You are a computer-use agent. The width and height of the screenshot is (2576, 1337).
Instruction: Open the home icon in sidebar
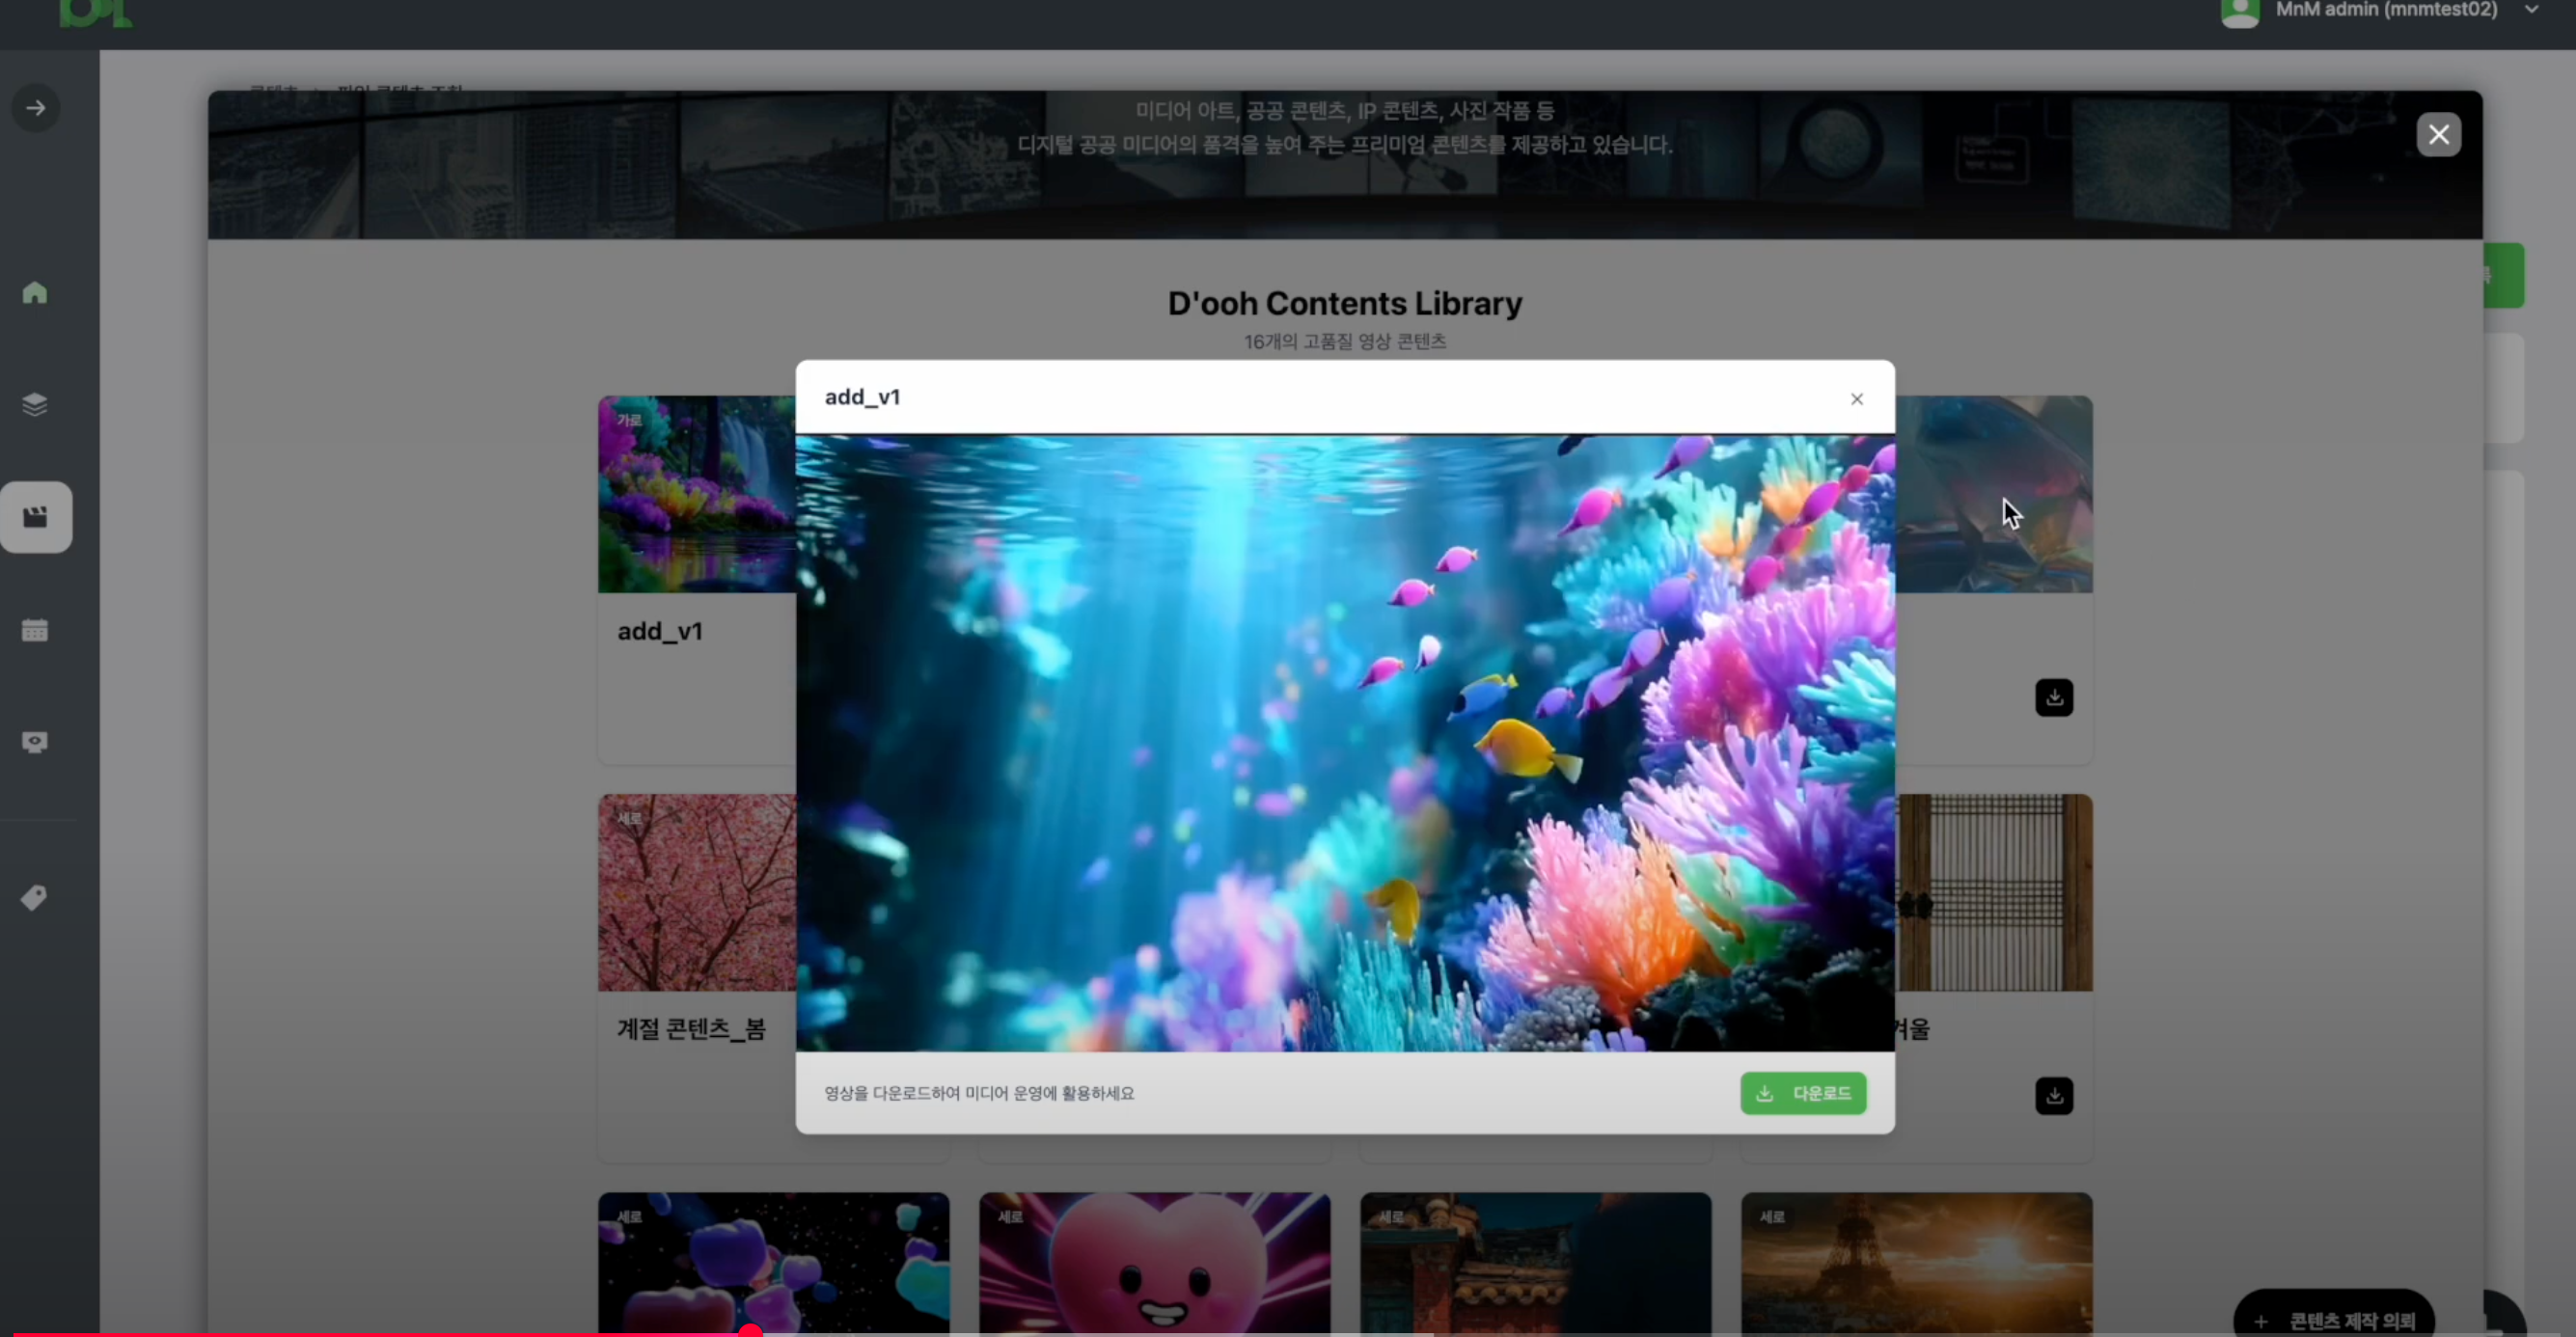coord(35,293)
